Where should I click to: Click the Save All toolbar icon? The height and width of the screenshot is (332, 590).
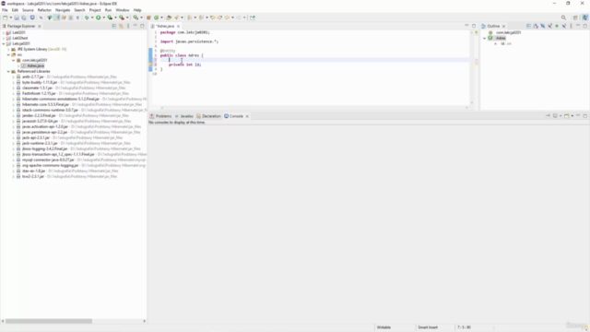24,18
